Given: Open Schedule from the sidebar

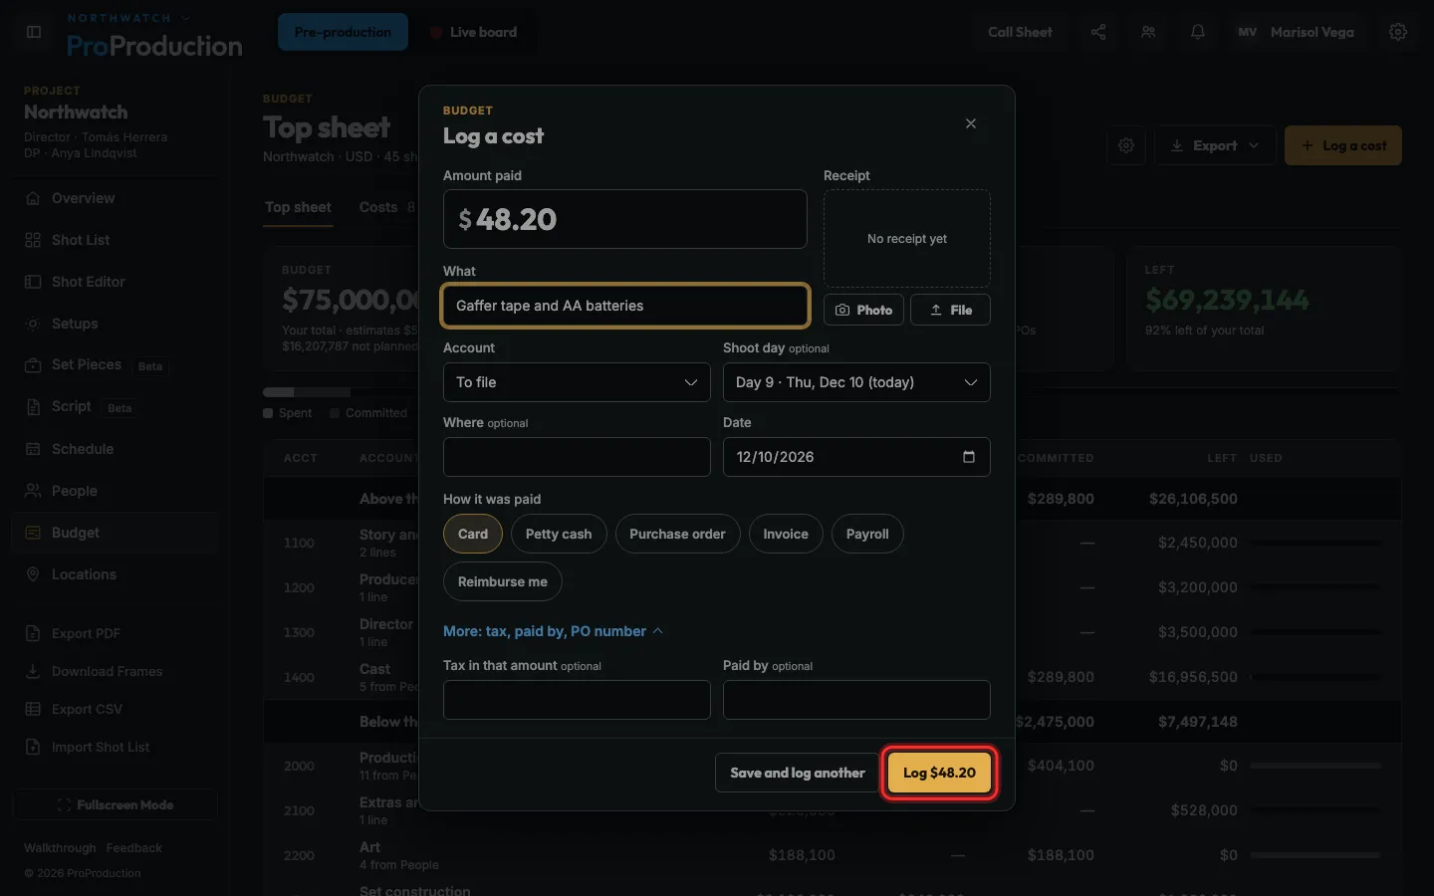Looking at the screenshot, I should point(116,449).
